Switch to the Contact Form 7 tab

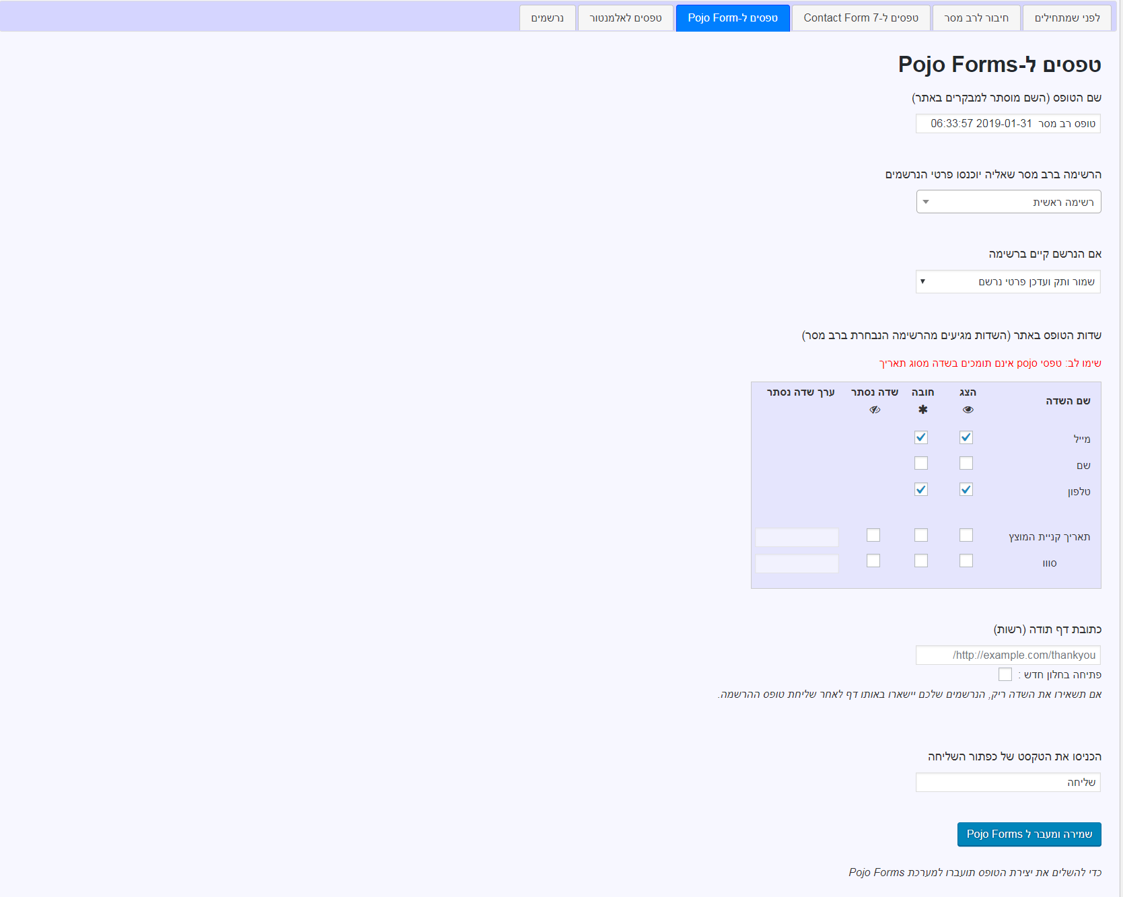coord(861,18)
